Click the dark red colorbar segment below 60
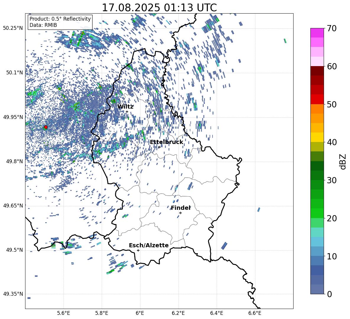Screen dimensions: 350x319 317,71
